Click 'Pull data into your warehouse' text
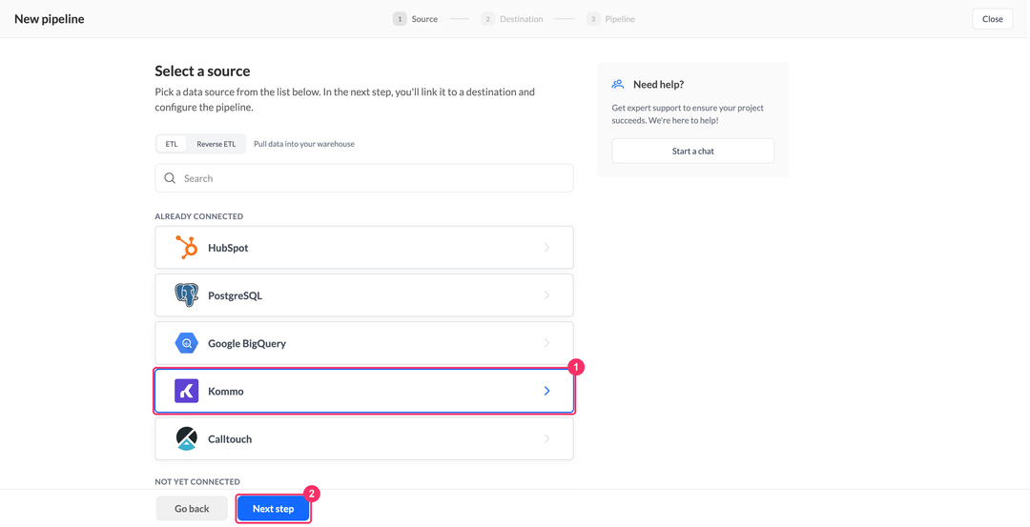1030x527 pixels. [304, 144]
